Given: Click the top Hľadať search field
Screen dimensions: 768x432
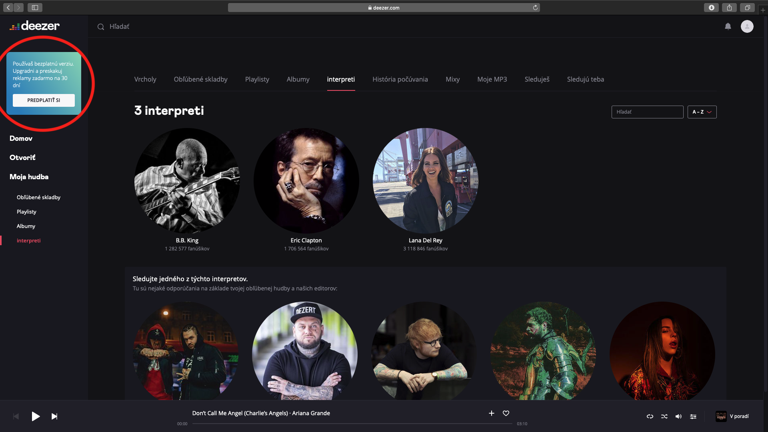Looking at the screenshot, I should click(120, 27).
